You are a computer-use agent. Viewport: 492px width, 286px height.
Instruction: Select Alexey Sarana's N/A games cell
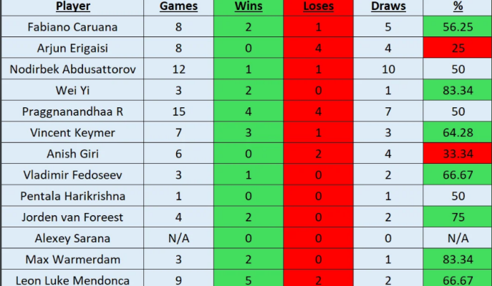[x=179, y=237]
